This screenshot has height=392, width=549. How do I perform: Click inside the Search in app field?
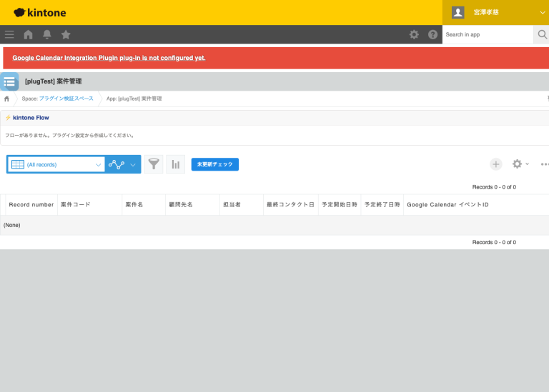click(488, 34)
